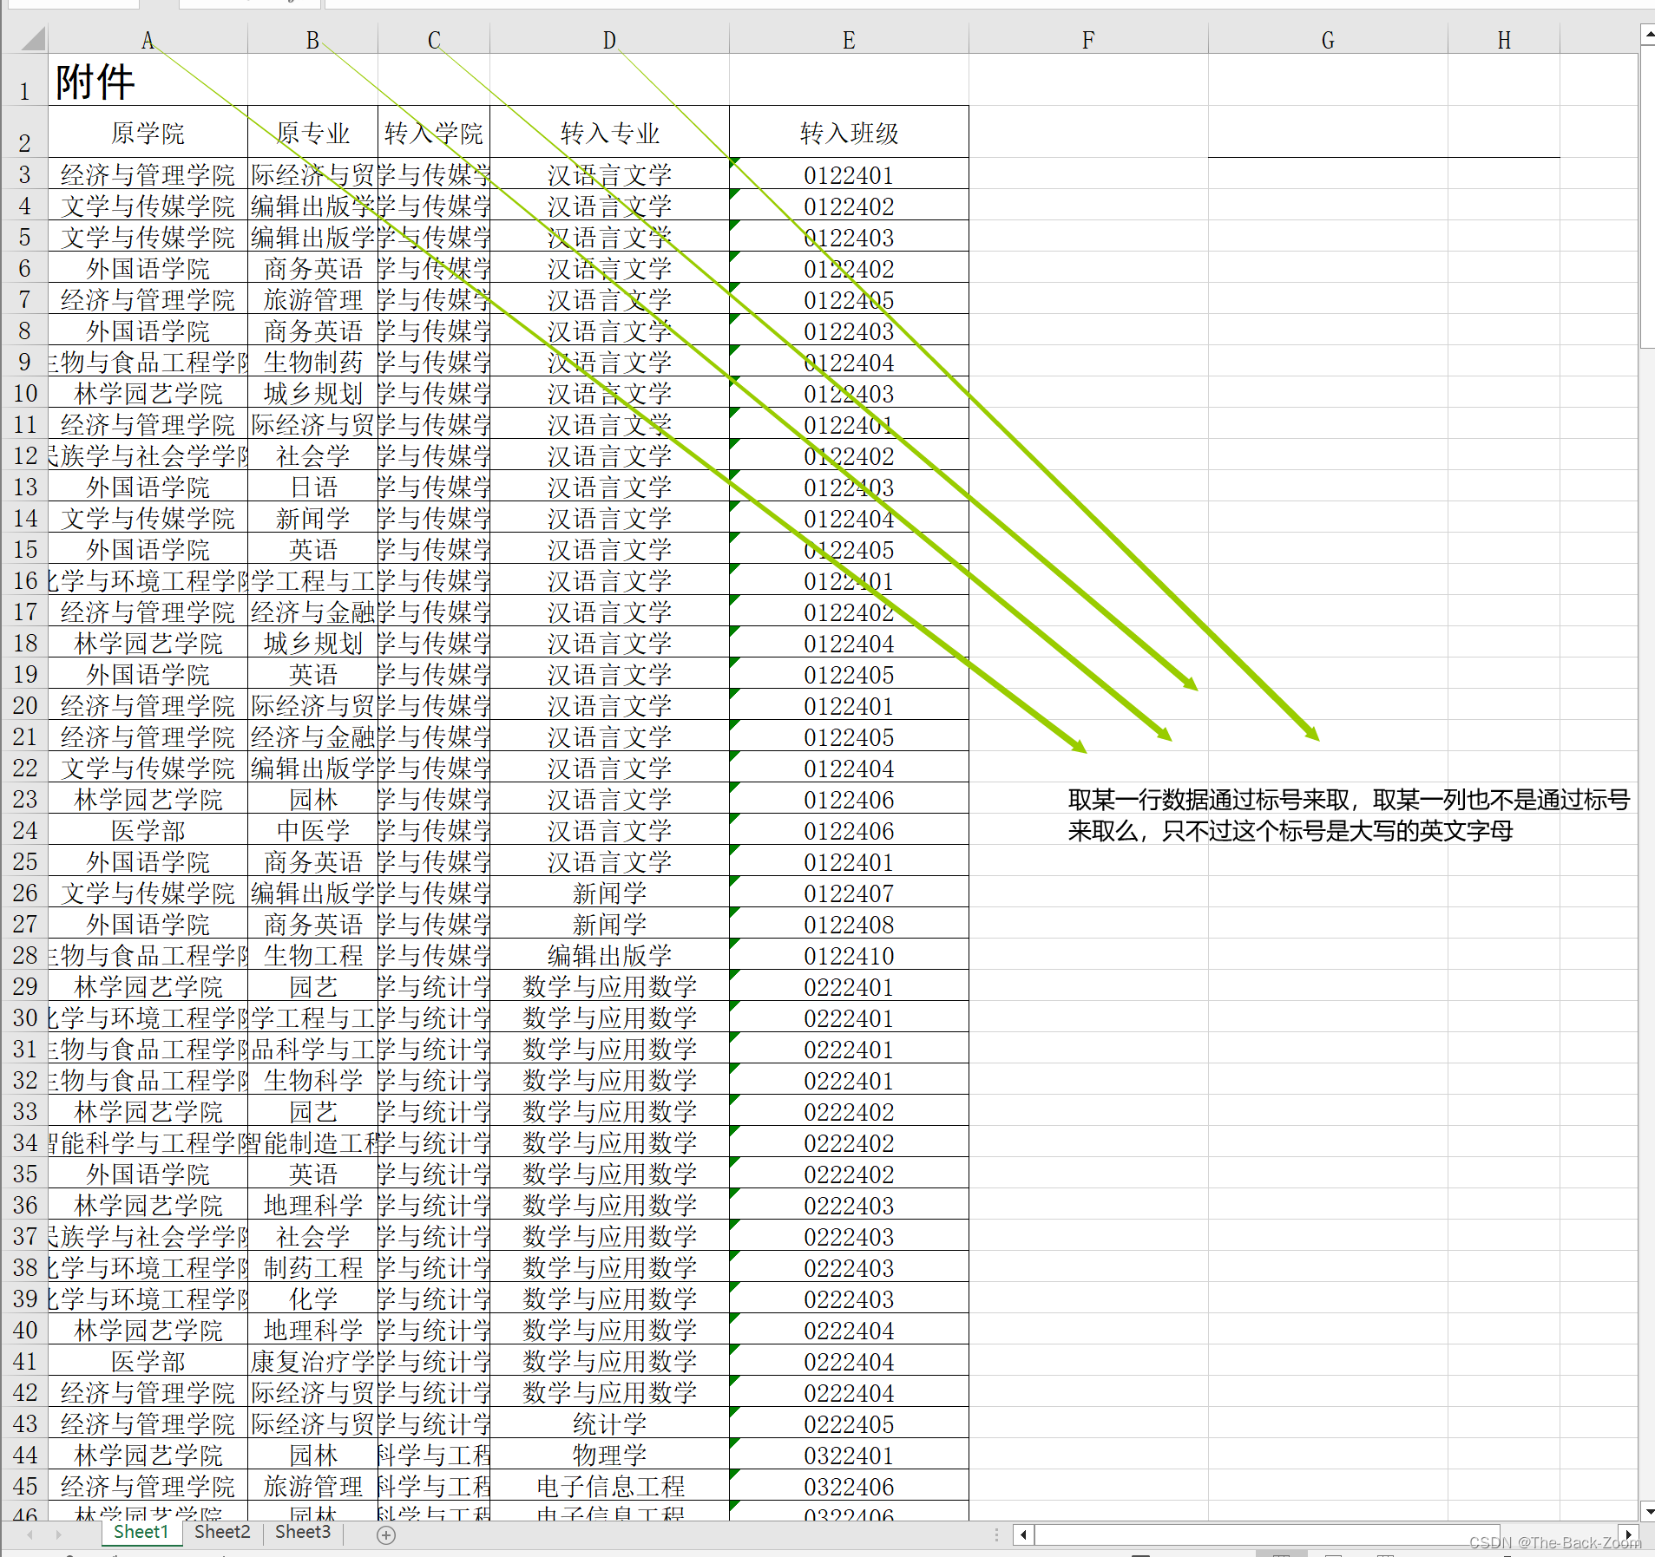The height and width of the screenshot is (1557, 1655).
Task: Click cell 电子信息工程 in row 45
Action: 609,1486
